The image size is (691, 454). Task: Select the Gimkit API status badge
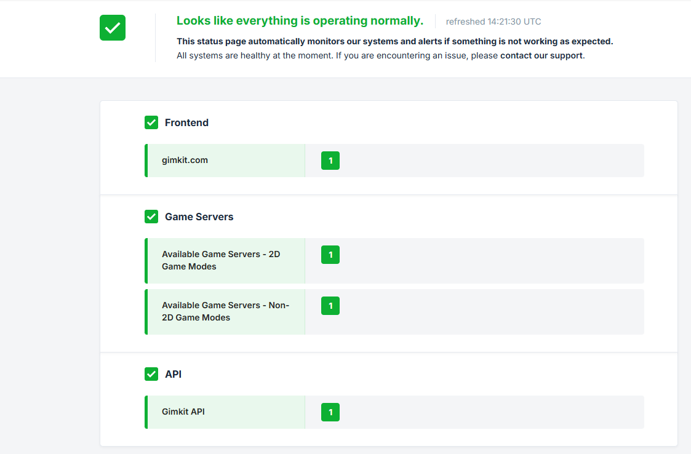point(330,412)
